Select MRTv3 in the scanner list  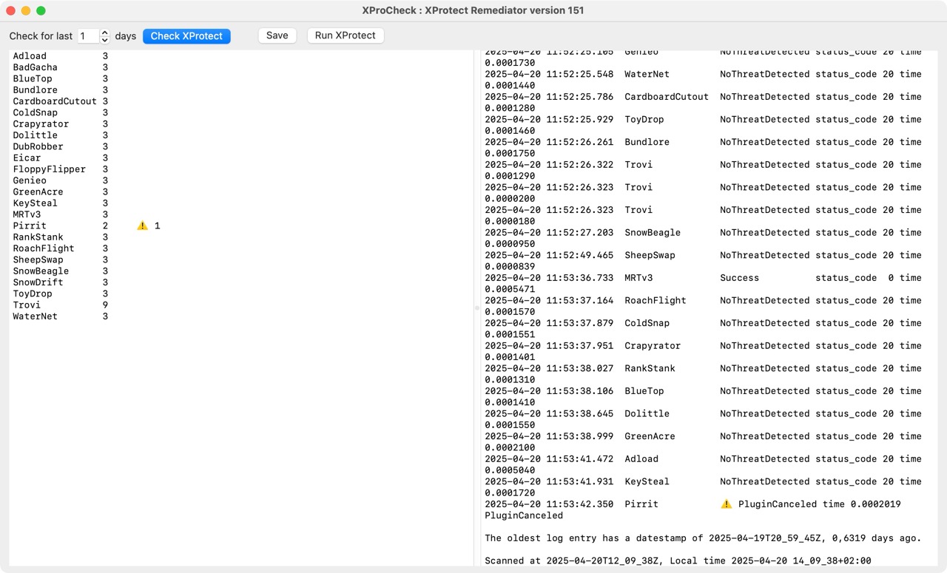[x=27, y=214]
